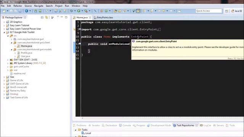
Task: Click the green G new class icon
Action: 106,11
